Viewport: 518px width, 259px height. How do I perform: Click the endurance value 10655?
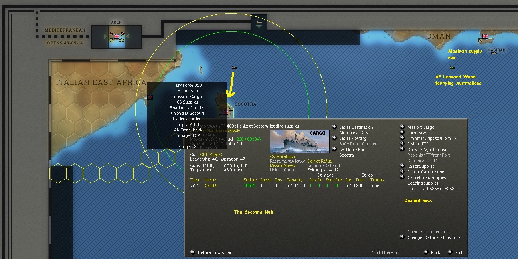249,185
